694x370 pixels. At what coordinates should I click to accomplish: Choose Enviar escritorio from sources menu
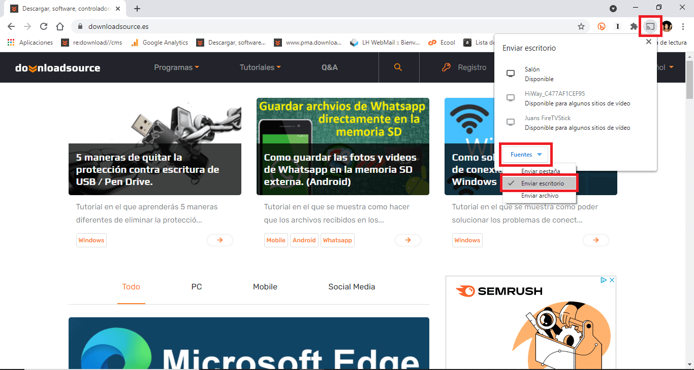click(539, 183)
